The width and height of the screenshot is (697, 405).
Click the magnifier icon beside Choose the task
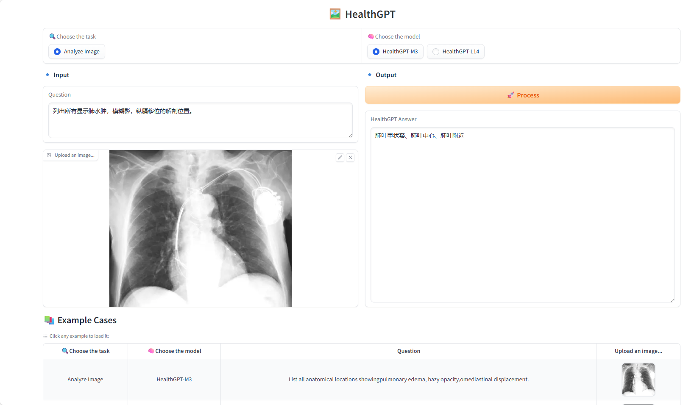coord(52,36)
